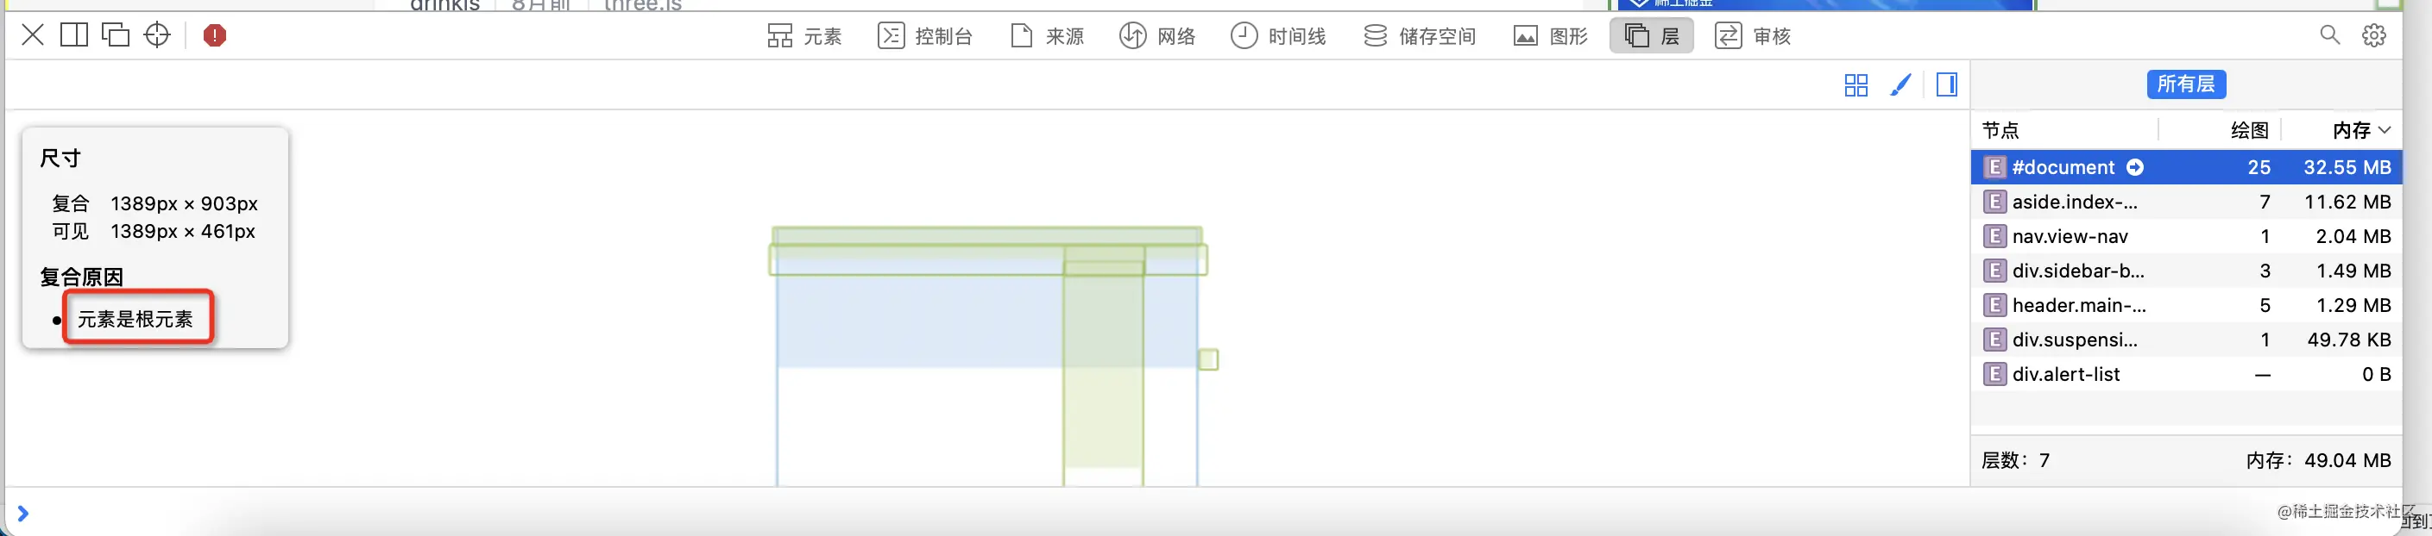Screen dimensions: 2432x536
Task: Activate the element selection crosshair tool
Action: (157, 36)
